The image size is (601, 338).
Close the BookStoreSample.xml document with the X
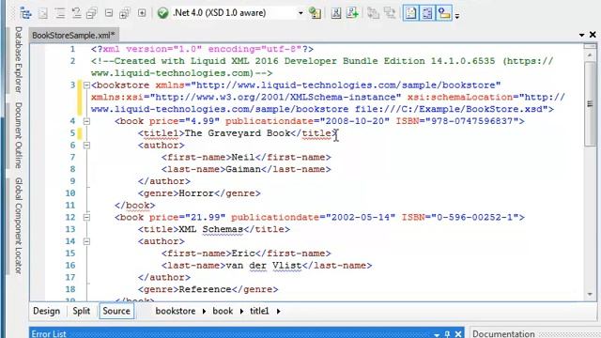click(x=593, y=35)
